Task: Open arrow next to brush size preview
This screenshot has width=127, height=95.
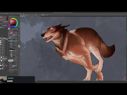Action: coord(17,61)
